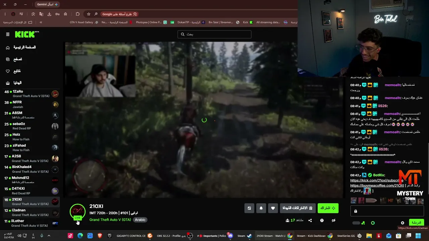Open Bin Talal Streamer bookmark
The height and width of the screenshot is (241, 429).
point(224,22)
